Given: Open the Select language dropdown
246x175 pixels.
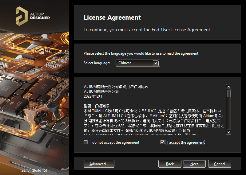Looking at the screenshot, I should point(138,63).
